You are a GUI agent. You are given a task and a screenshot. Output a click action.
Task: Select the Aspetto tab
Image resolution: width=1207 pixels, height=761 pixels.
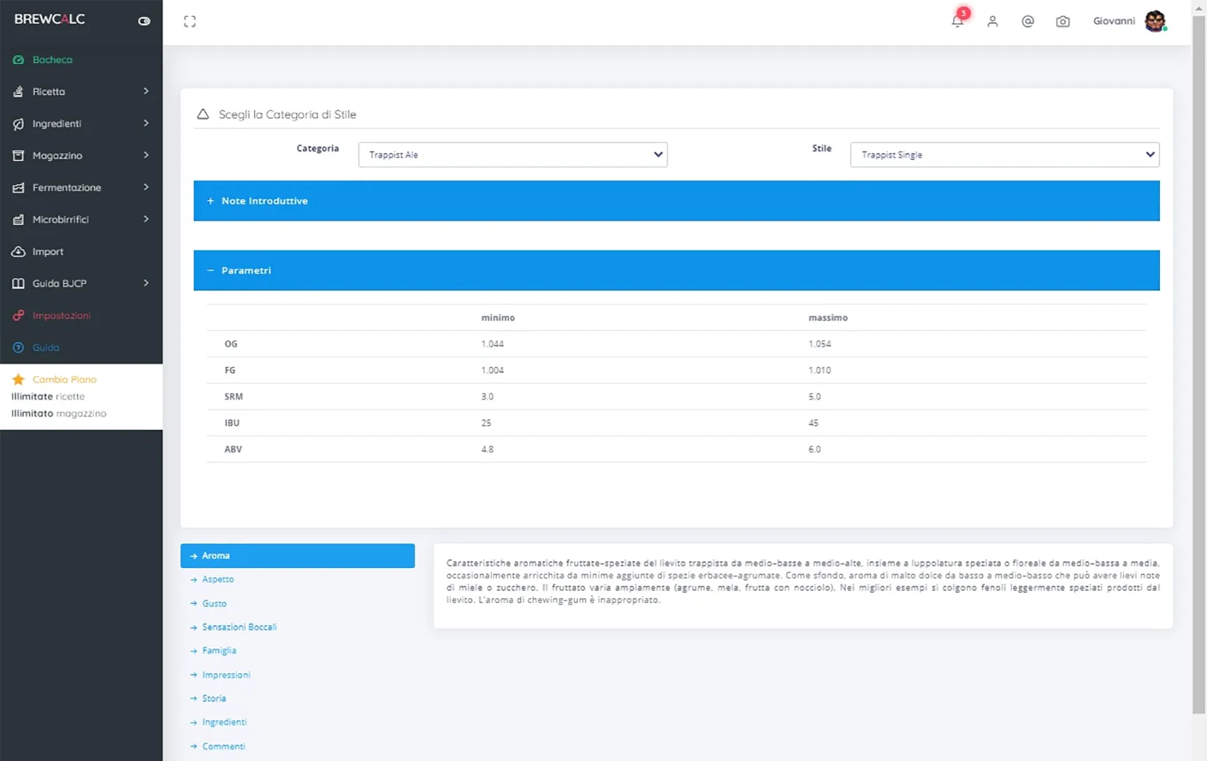[x=217, y=579]
